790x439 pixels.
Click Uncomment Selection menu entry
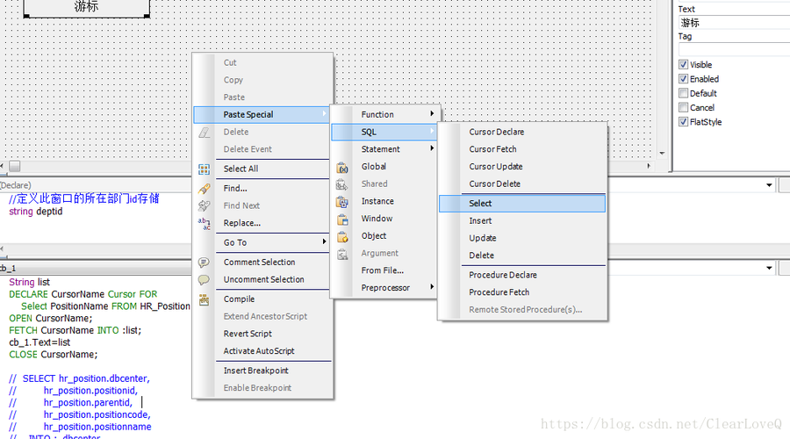coord(262,280)
